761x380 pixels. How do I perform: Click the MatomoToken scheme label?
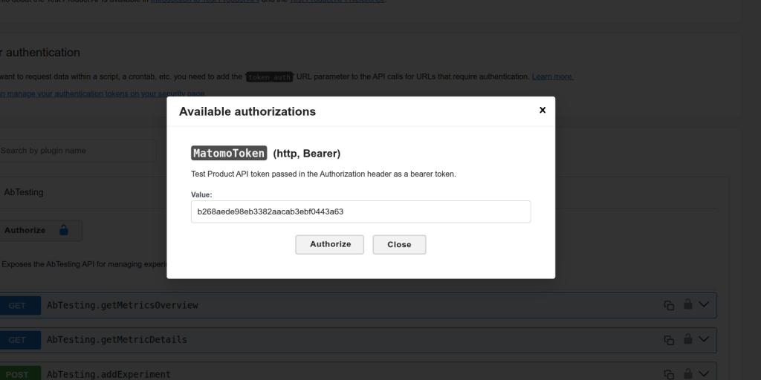229,153
